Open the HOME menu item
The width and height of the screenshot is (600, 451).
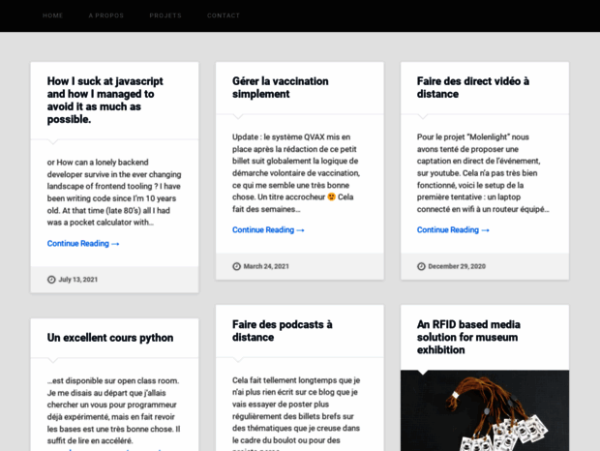coord(53,15)
